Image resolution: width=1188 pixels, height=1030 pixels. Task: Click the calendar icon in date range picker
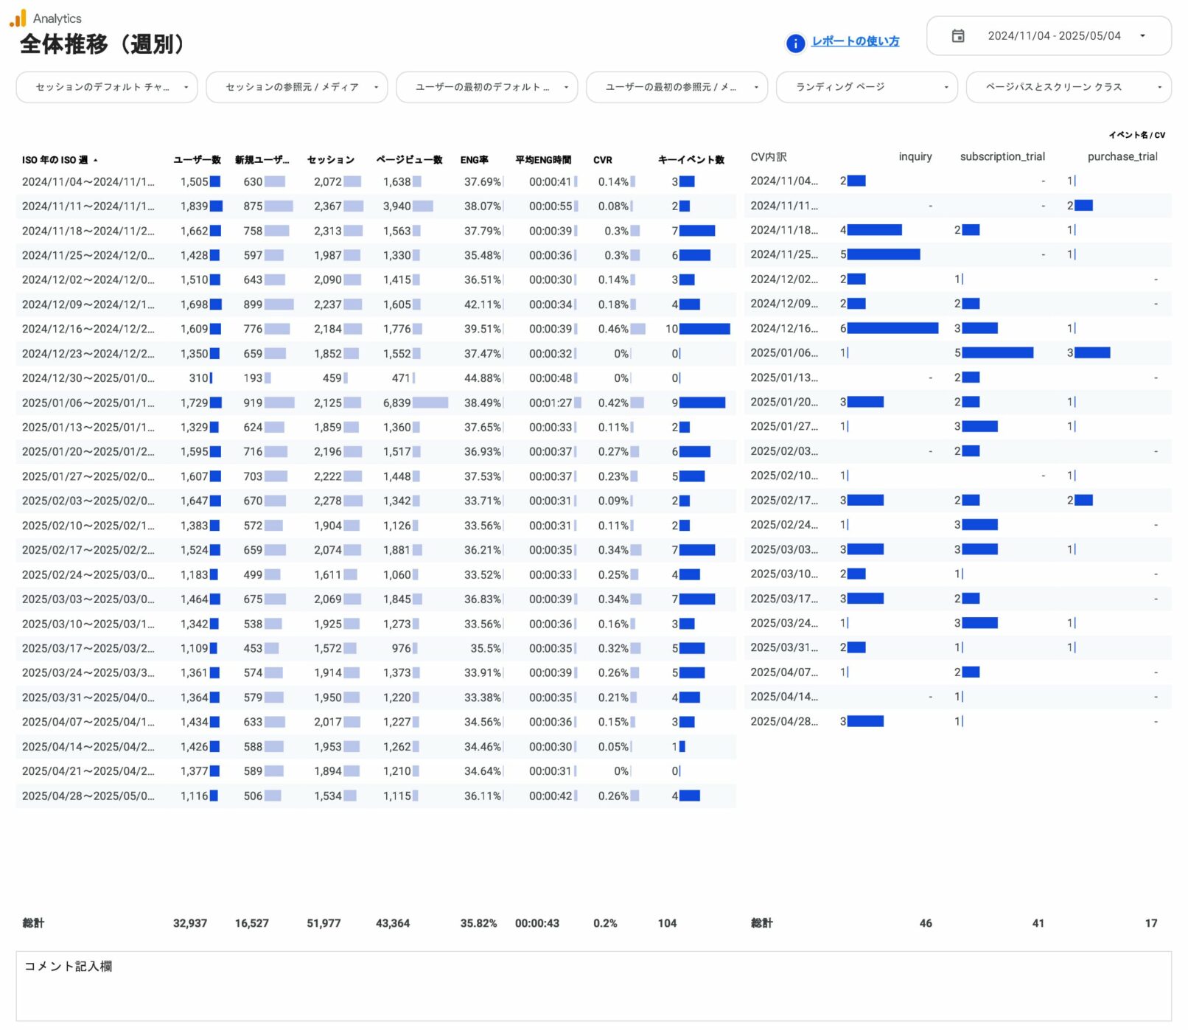[957, 36]
